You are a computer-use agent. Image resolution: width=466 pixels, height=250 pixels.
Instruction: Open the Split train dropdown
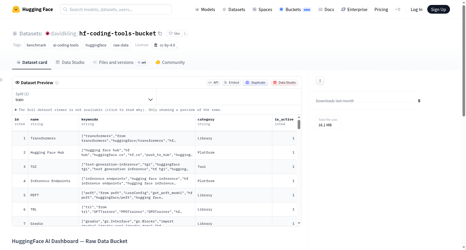[x=84, y=97]
